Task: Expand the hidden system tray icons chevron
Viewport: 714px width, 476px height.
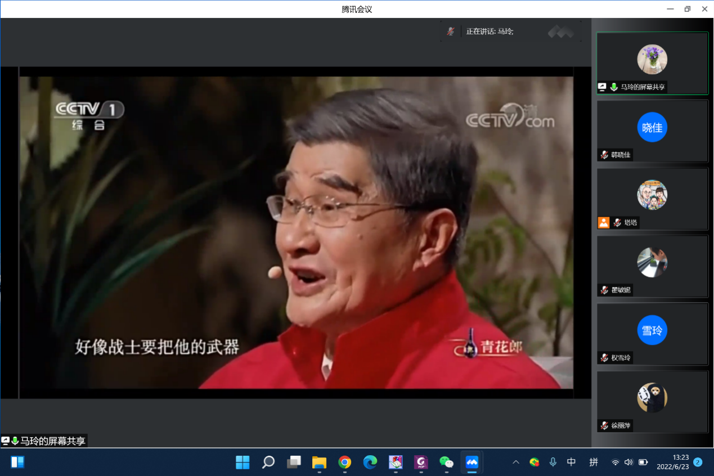Action: pyautogui.click(x=515, y=462)
